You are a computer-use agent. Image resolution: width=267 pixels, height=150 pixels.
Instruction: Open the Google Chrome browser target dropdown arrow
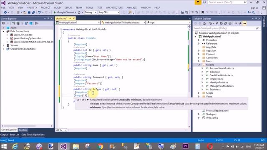pyautogui.click(x=76, y=12)
